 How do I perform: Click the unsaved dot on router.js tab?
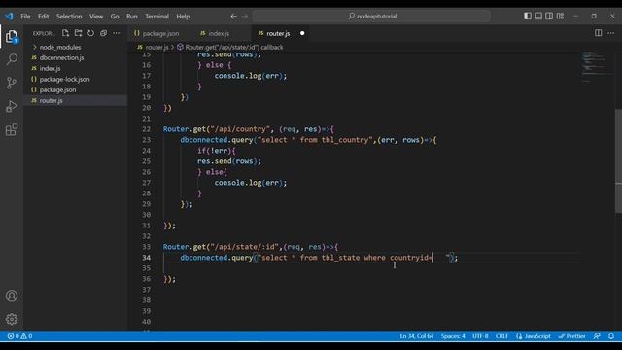302,33
